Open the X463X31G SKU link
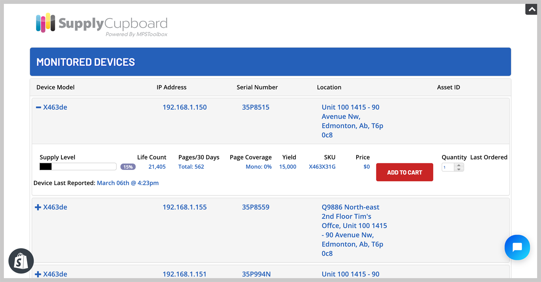 coord(322,167)
